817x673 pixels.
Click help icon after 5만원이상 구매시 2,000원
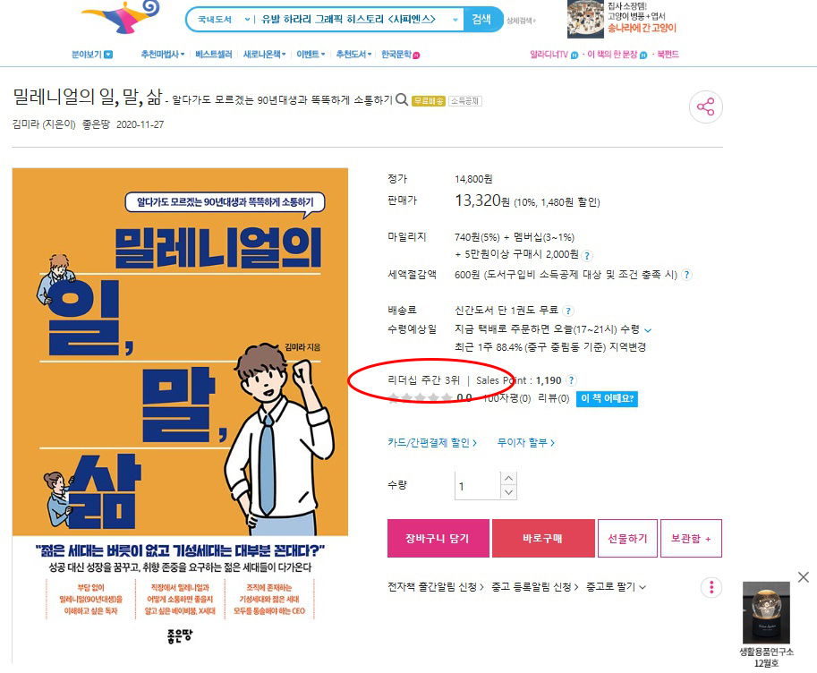587,255
